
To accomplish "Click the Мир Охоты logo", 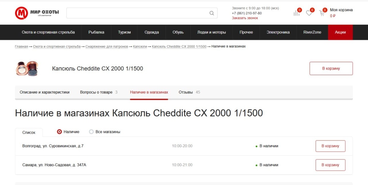I will pos(37,13).
